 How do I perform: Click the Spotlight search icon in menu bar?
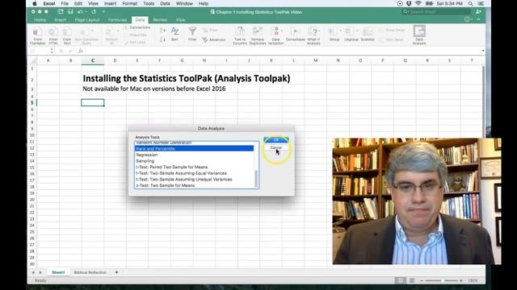[x=470, y=3]
